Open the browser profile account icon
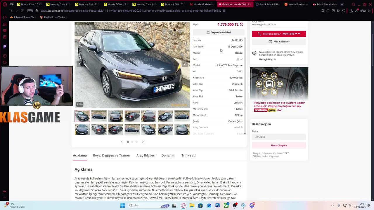Screen dimensions: 374x210 (351, 11)
